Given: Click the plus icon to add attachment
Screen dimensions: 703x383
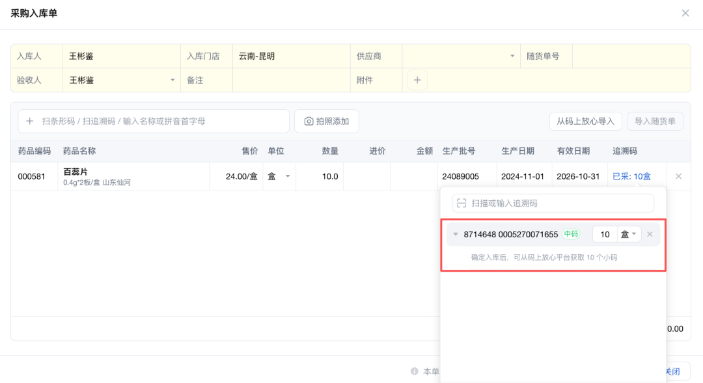Looking at the screenshot, I should (417, 81).
